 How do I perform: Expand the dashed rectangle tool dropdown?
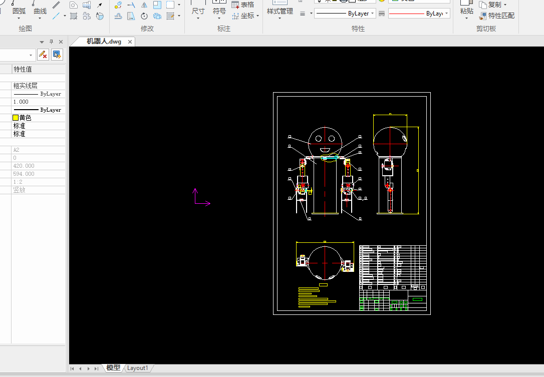pyautogui.click(x=179, y=5)
